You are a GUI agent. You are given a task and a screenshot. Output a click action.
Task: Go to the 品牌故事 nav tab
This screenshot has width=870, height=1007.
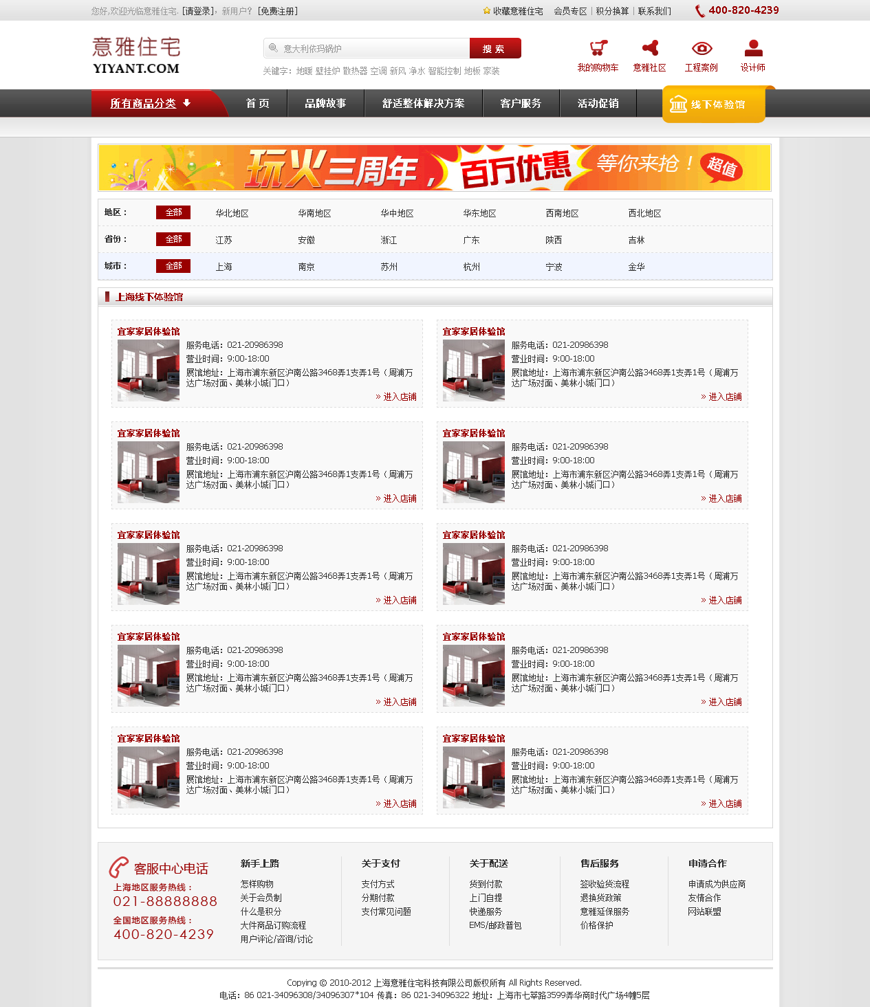(x=325, y=103)
